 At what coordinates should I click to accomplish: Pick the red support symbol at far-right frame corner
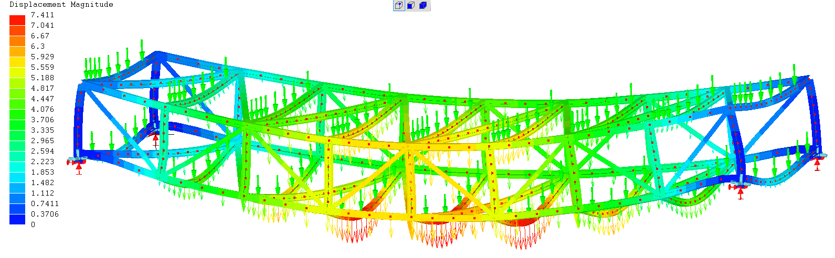(817, 162)
